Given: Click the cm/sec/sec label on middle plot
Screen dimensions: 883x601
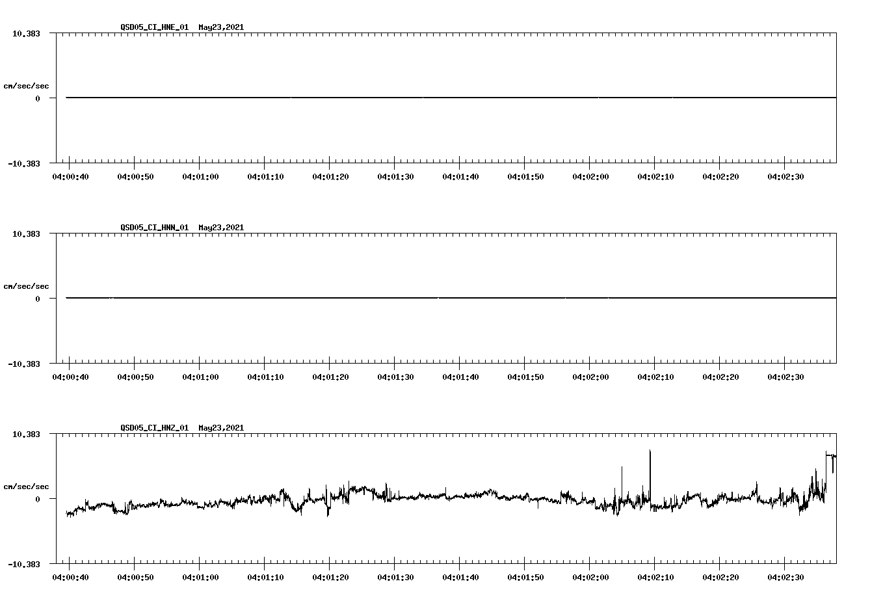Looking at the screenshot, I should point(26,286).
